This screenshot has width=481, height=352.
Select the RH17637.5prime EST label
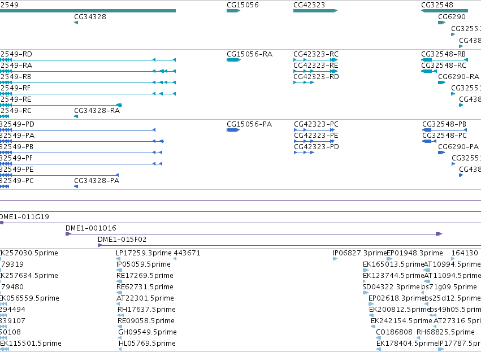[146, 310]
